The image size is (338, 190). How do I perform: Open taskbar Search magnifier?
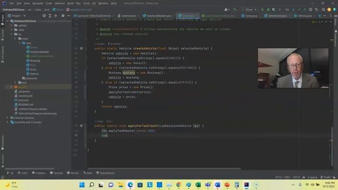[x=91, y=185]
